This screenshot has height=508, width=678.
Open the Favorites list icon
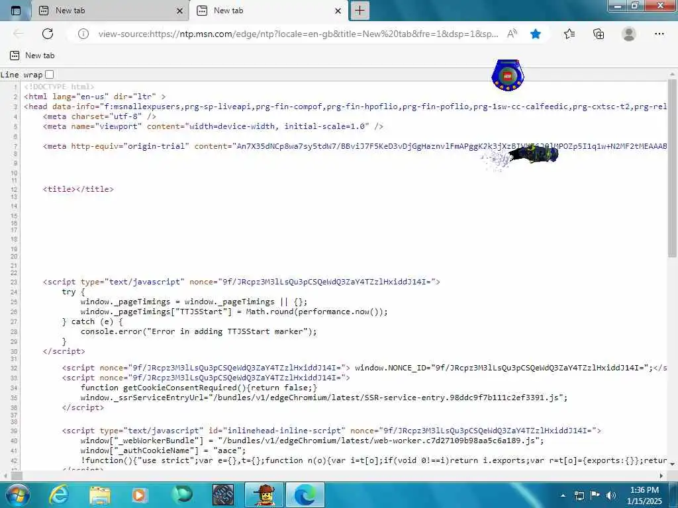click(x=569, y=34)
